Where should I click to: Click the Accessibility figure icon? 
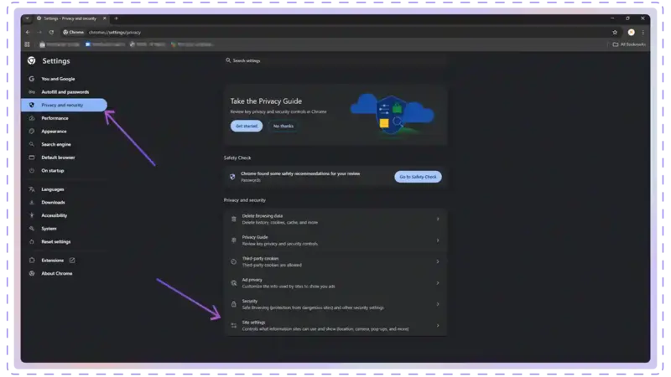32,215
